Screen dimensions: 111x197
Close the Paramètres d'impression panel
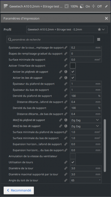(106, 18)
